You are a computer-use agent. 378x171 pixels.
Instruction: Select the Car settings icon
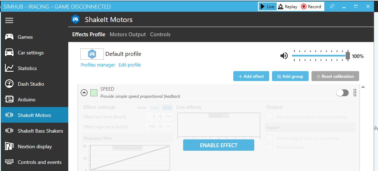(x=9, y=53)
